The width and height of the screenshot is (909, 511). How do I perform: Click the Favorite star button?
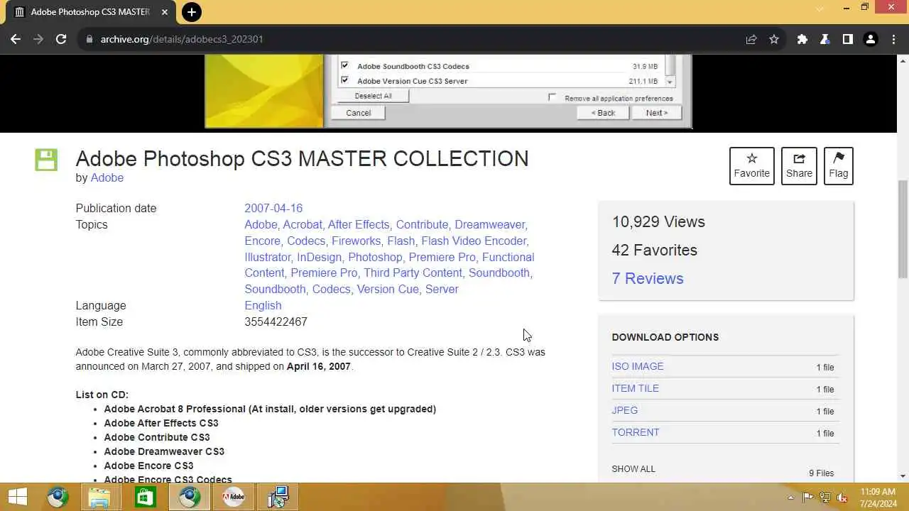coord(751,166)
